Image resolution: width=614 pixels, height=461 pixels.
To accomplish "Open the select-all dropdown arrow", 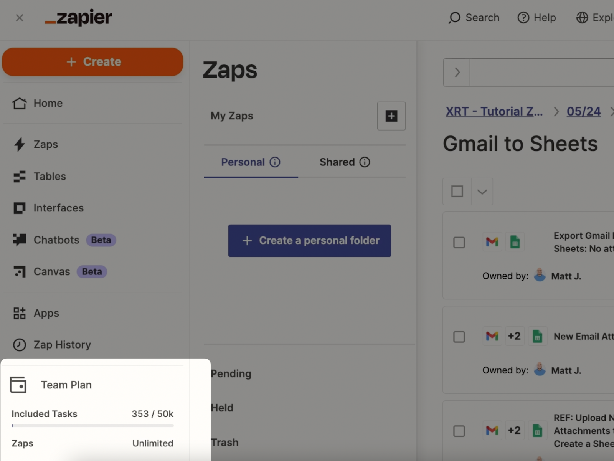I will [482, 192].
